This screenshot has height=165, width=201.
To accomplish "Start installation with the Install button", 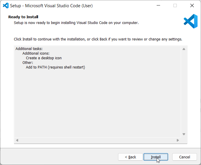I will (156, 157).
